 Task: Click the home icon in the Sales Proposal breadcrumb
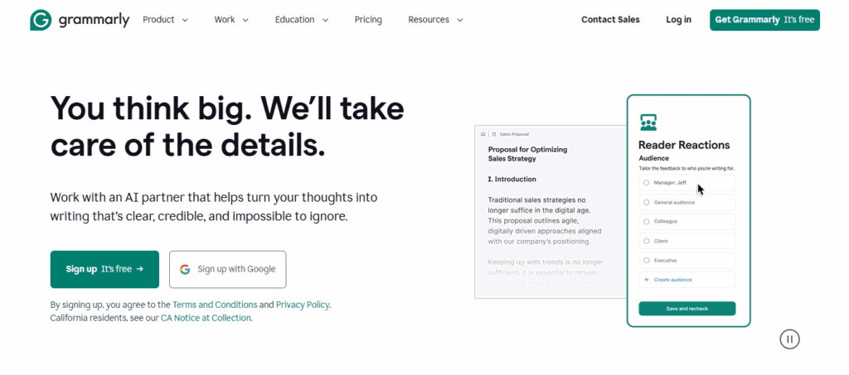[x=483, y=133]
